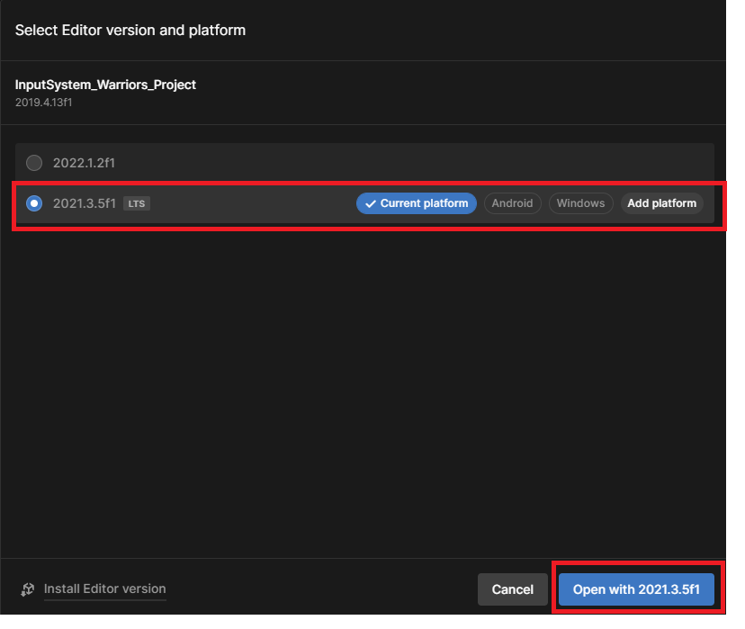
Task: Select the 2022.1.2f1 editor version radio
Action: click(34, 163)
